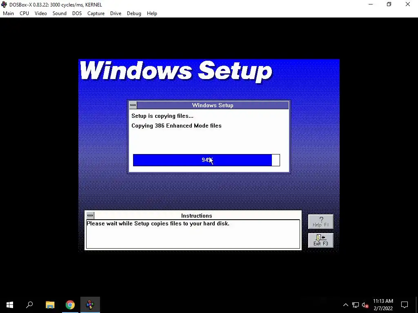Open the Drive menu

(x=116, y=13)
